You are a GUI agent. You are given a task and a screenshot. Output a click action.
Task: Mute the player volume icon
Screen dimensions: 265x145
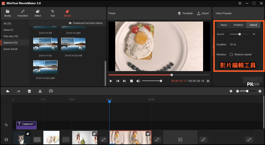pos(138,81)
